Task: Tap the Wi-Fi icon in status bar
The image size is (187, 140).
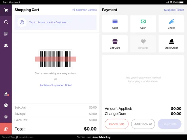Action: pyautogui.click(x=171, y=2)
